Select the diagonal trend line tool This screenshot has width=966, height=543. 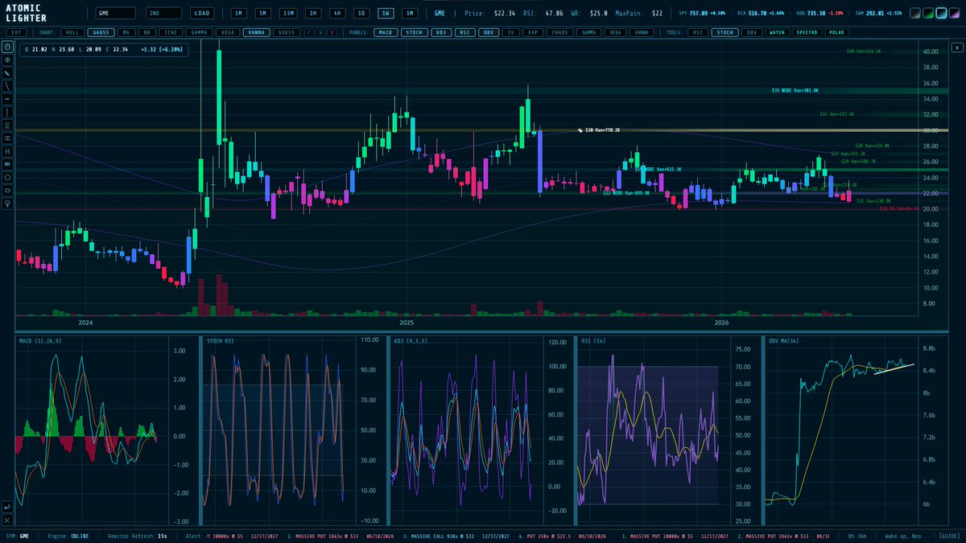click(x=7, y=85)
